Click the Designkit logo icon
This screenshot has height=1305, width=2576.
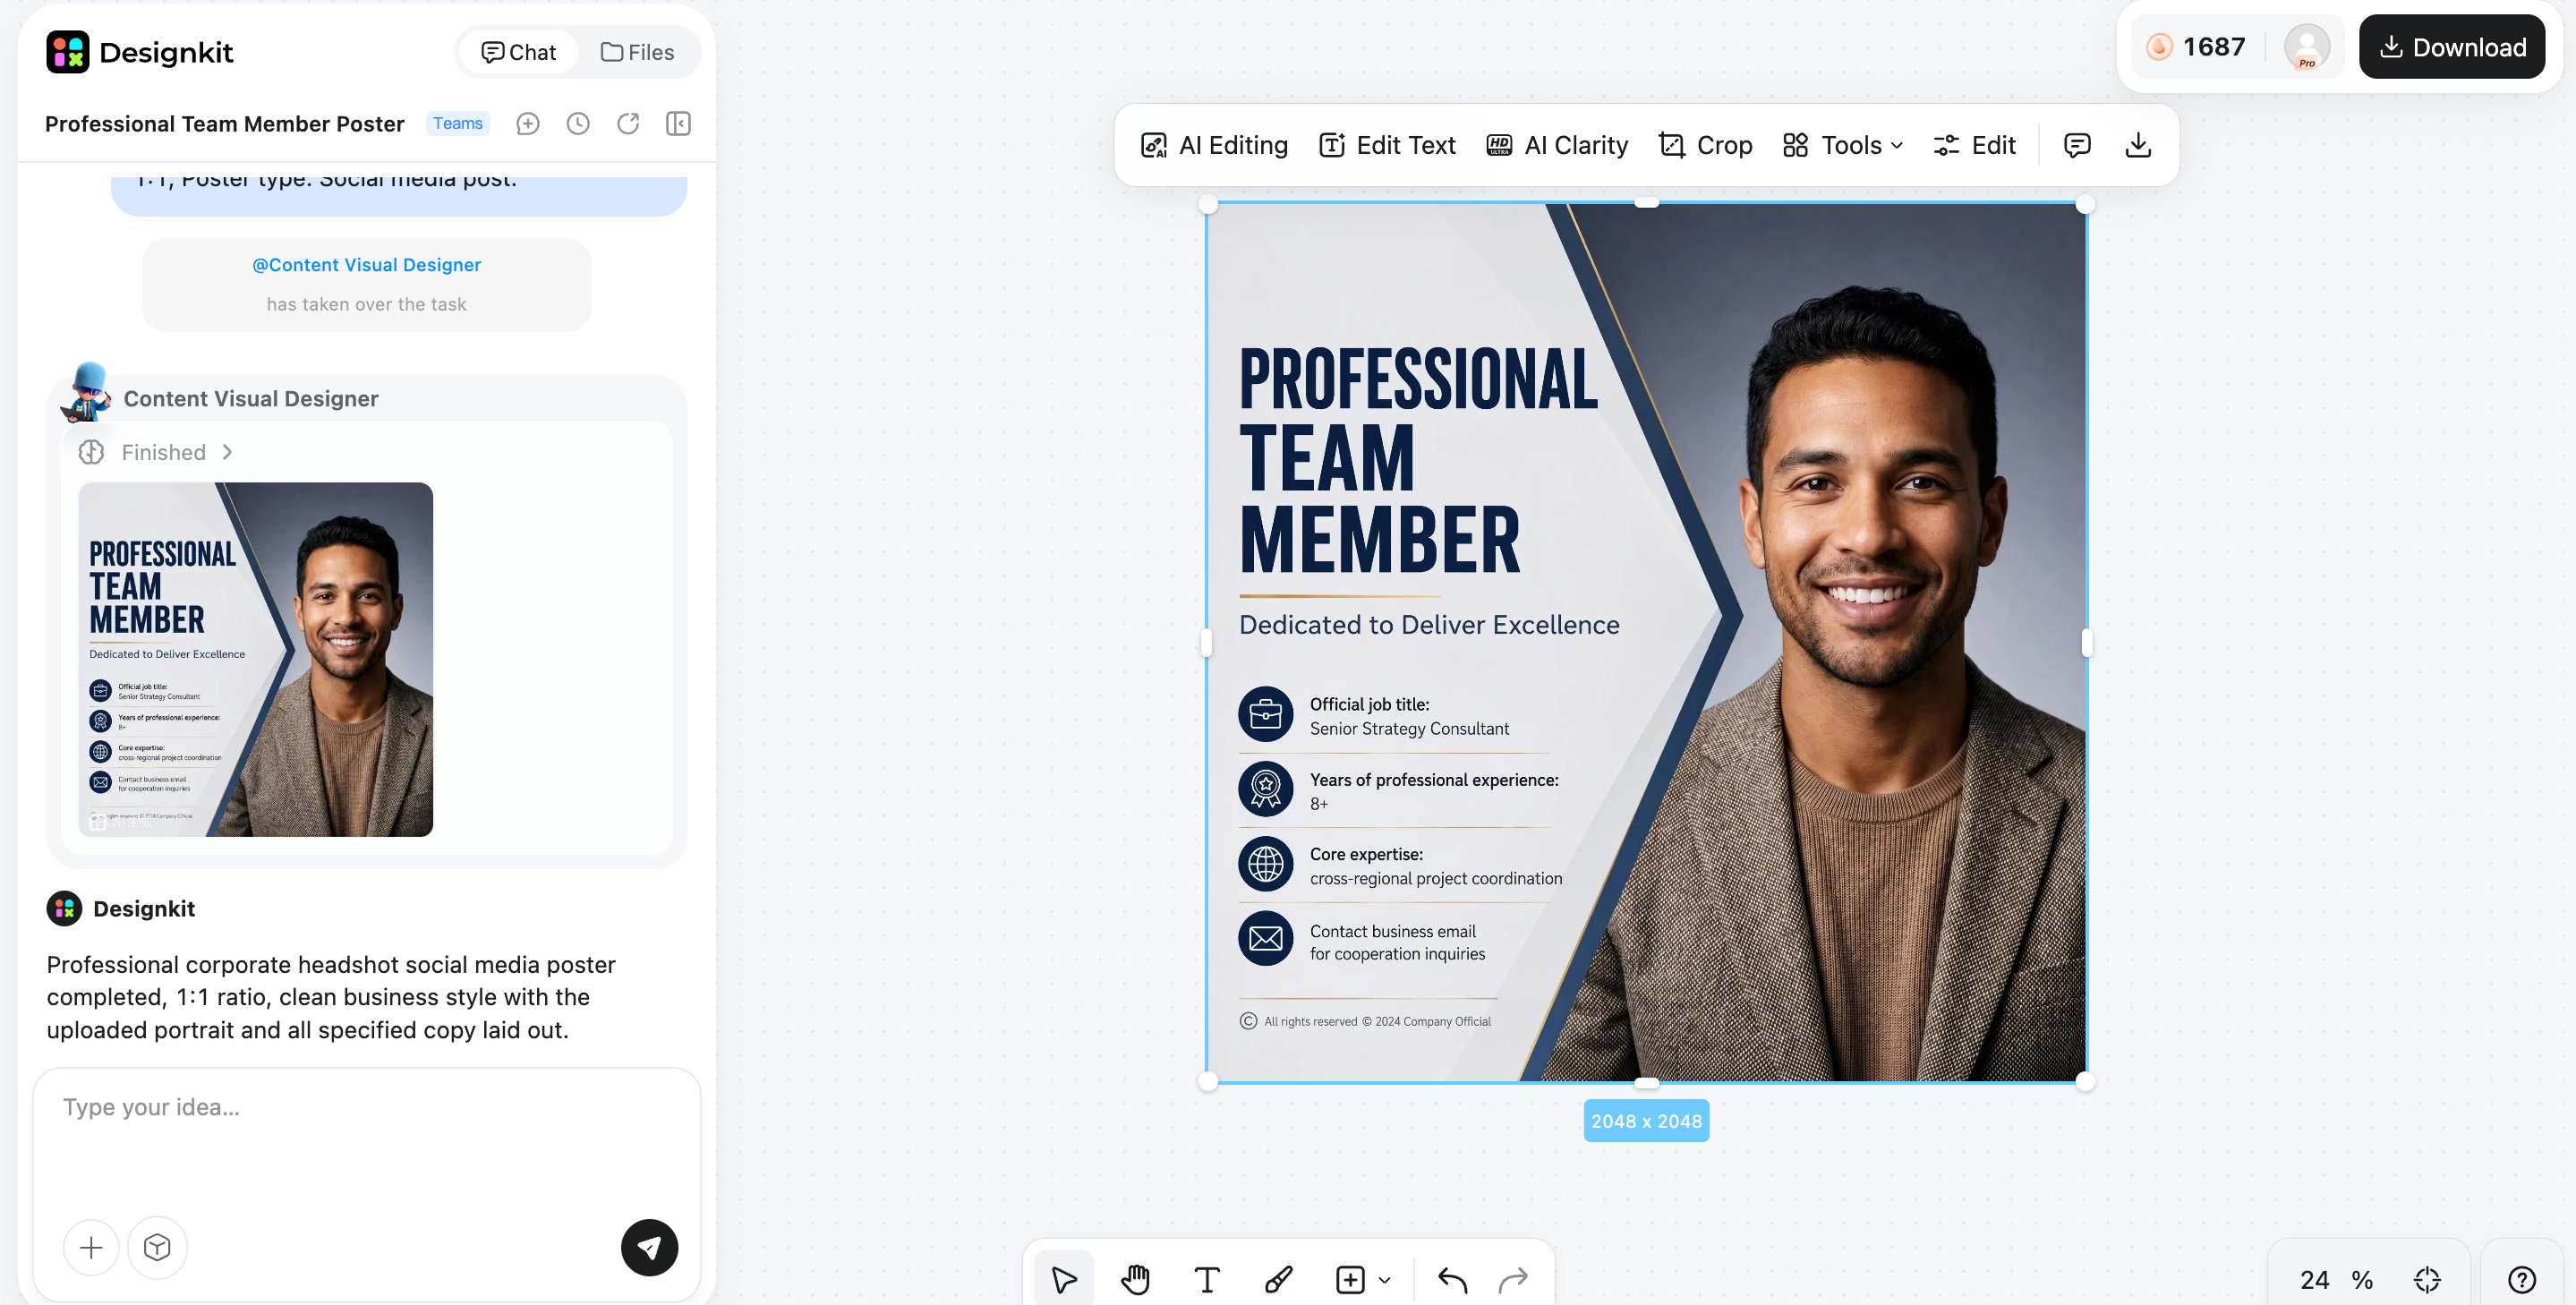[x=68, y=52]
